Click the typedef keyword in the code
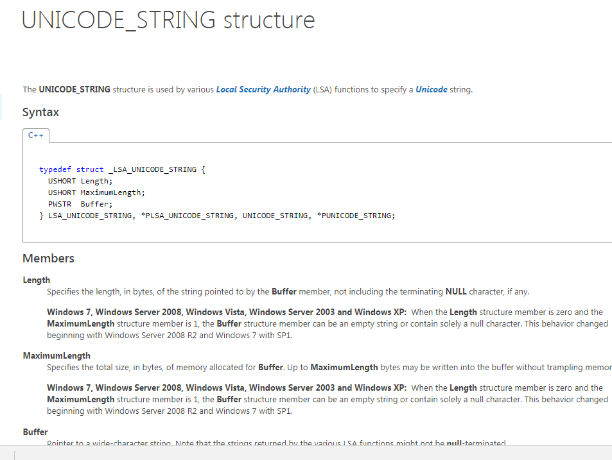 pyautogui.click(x=55, y=169)
